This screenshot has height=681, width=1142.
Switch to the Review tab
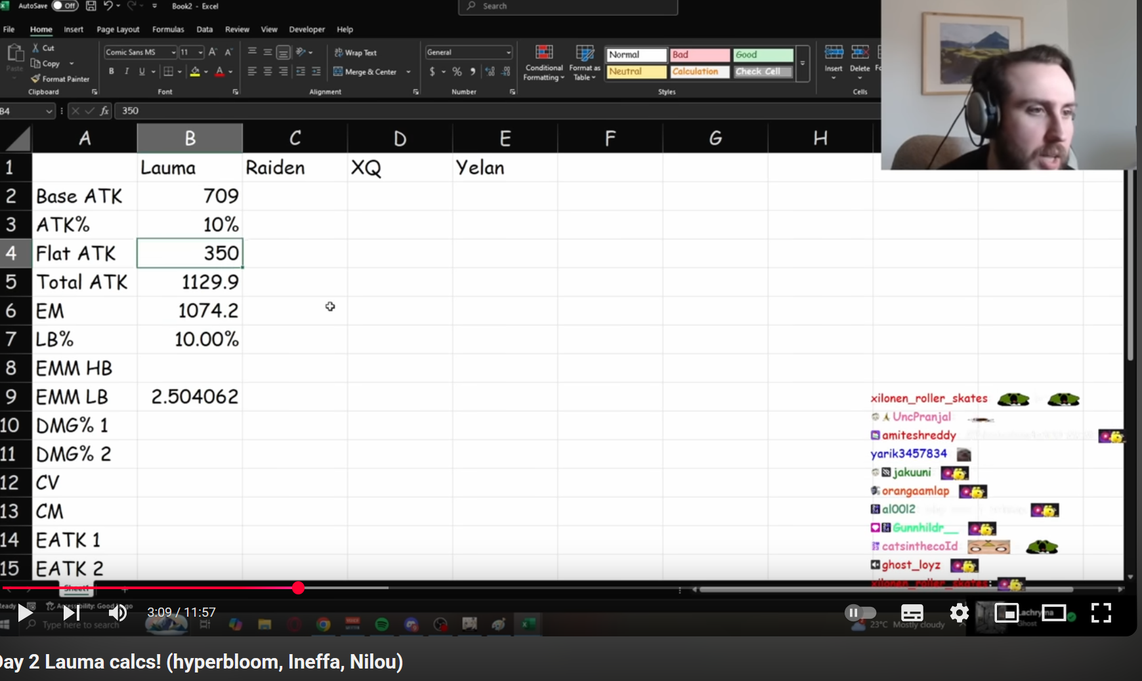pyautogui.click(x=237, y=30)
